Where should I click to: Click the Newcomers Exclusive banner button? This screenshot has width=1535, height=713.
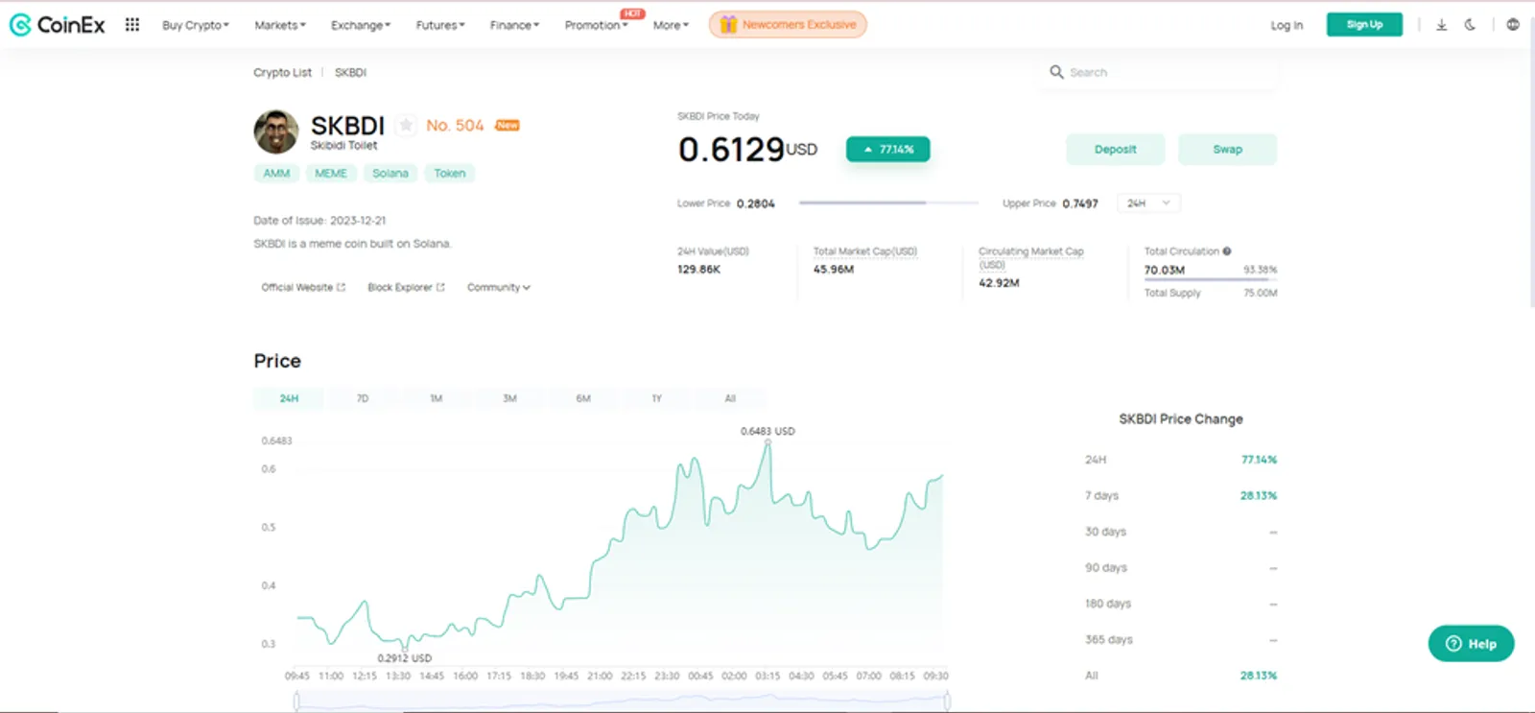(x=788, y=25)
